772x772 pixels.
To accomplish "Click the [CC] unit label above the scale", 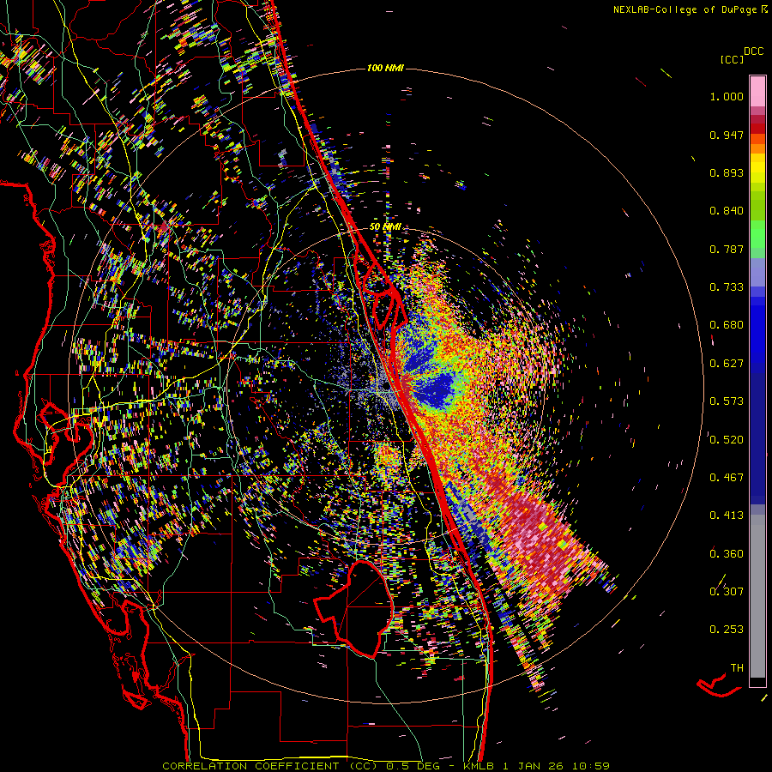I will (732, 59).
